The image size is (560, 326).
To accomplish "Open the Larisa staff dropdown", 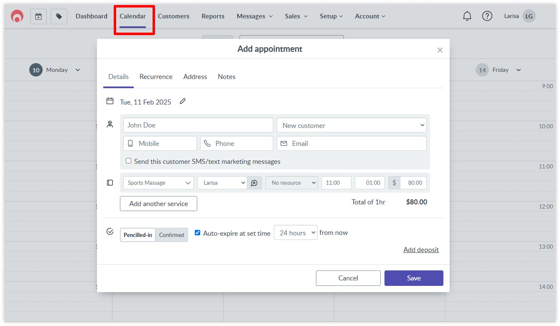I will [222, 183].
